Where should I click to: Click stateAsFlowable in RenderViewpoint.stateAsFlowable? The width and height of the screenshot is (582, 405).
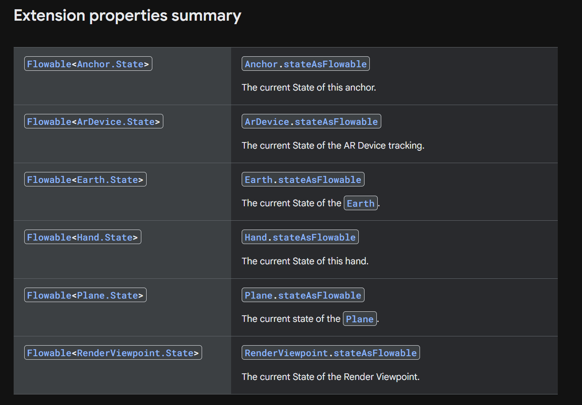[375, 353]
